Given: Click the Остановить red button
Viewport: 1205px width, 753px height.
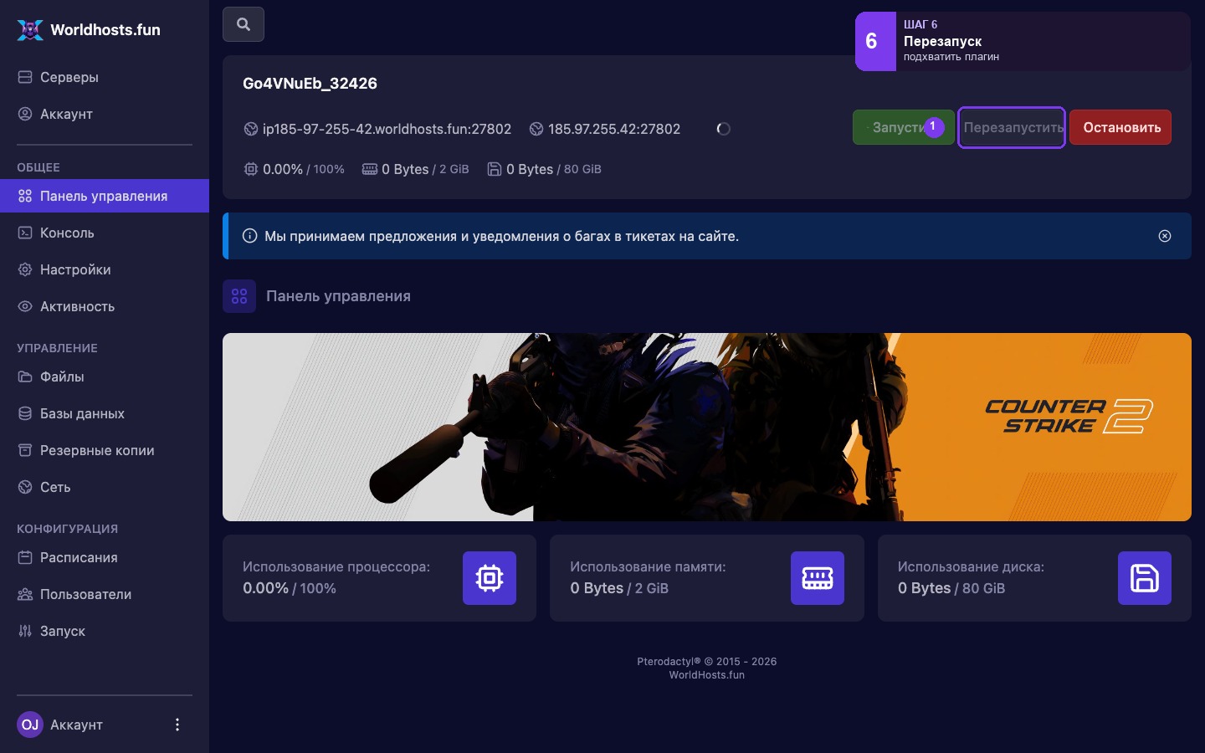Looking at the screenshot, I should (x=1120, y=127).
